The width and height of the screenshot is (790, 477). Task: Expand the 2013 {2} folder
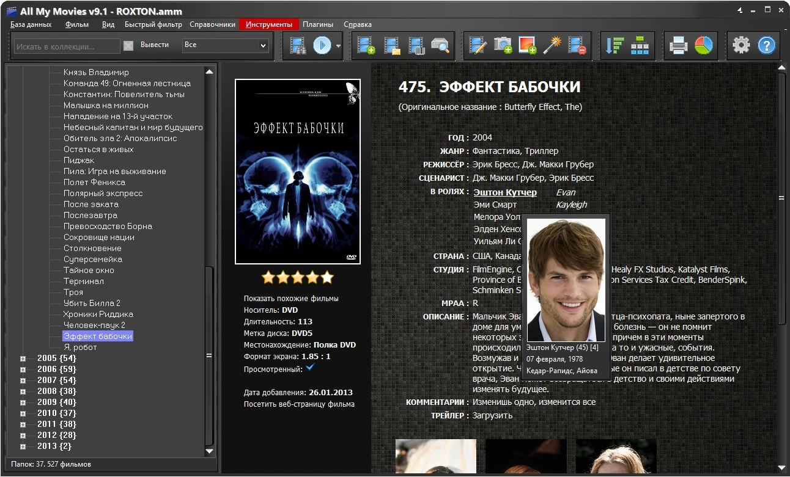point(23,446)
